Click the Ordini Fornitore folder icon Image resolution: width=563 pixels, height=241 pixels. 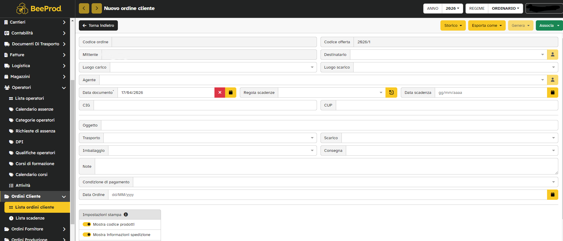point(7,229)
